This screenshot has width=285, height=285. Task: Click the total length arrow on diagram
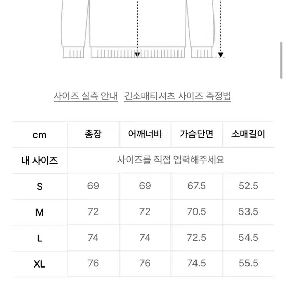137,28
